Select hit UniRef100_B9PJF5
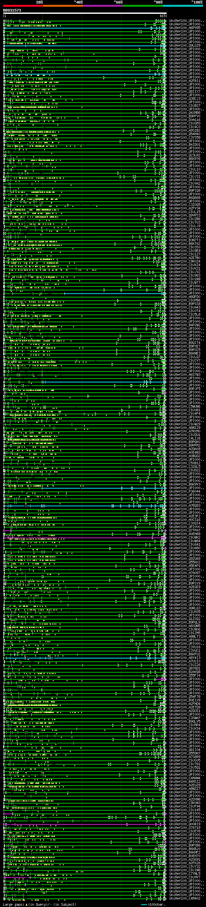 click(185, 389)
